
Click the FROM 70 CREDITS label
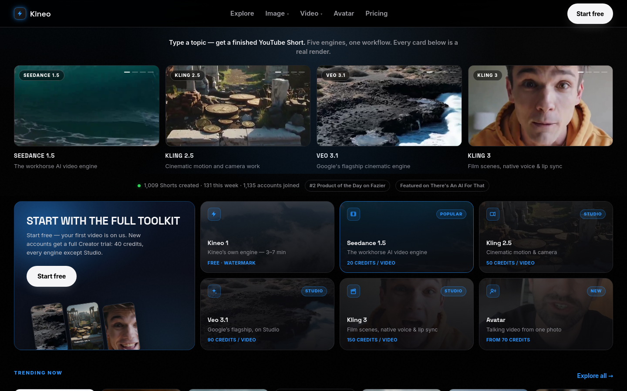(x=508, y=340)
